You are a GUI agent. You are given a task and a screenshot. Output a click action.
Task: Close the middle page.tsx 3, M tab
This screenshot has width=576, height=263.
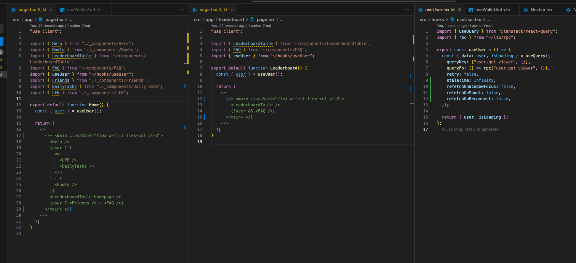tap(232, 10)
